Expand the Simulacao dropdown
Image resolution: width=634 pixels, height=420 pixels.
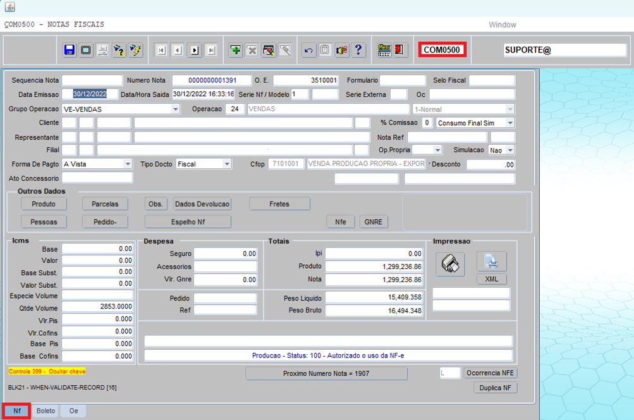point(509,150)
